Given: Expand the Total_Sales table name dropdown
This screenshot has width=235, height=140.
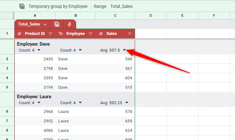Looking at the screenshot, I should point(45,24).
